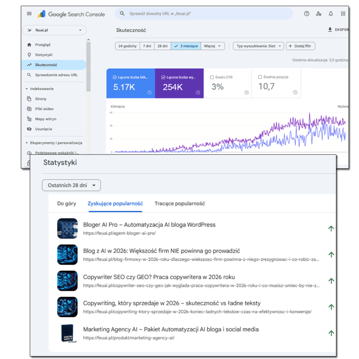Click green up arrow for Bloger AI Pro
Screen dimensions: 359x359
click(x=331, y=228)
